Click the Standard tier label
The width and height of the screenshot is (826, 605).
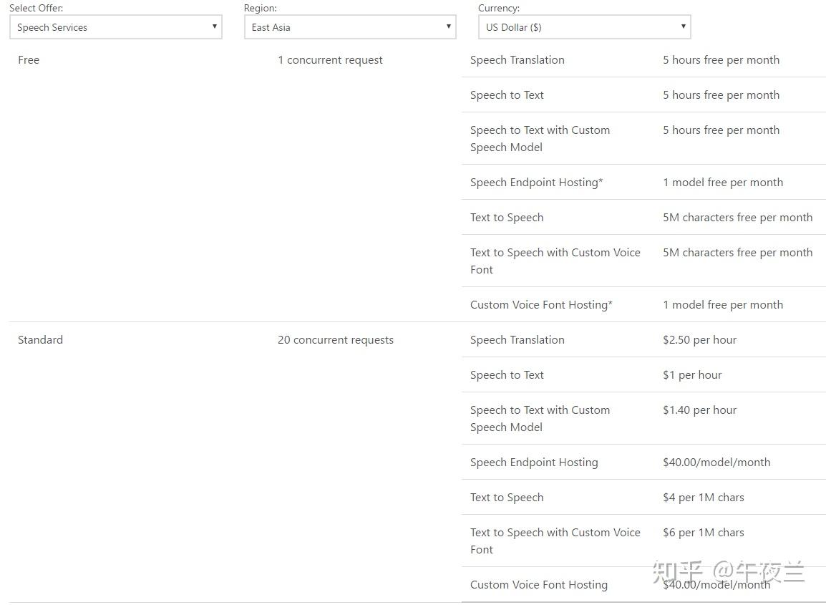click(40, 340)
